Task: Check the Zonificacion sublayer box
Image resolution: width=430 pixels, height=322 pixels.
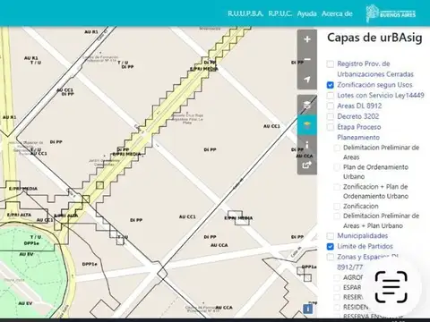Action: (x=337, y=207)
